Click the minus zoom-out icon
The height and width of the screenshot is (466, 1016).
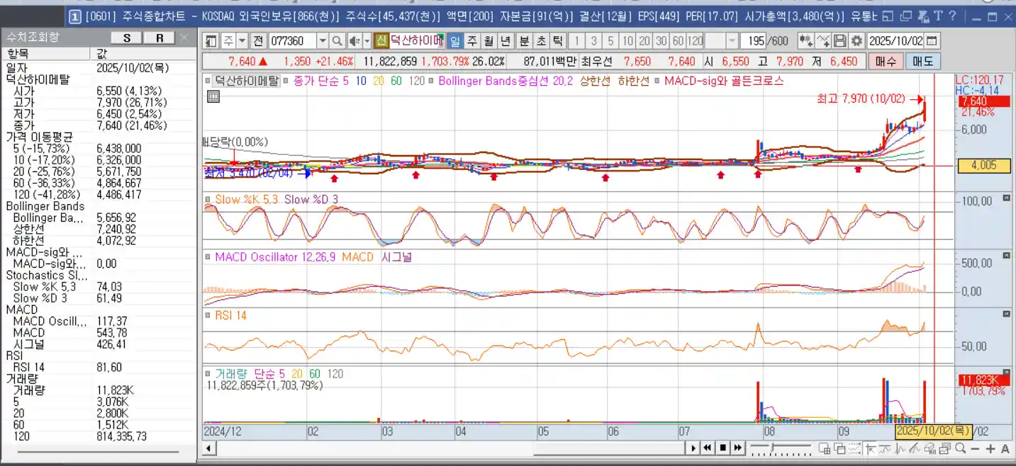click(975, 448)
